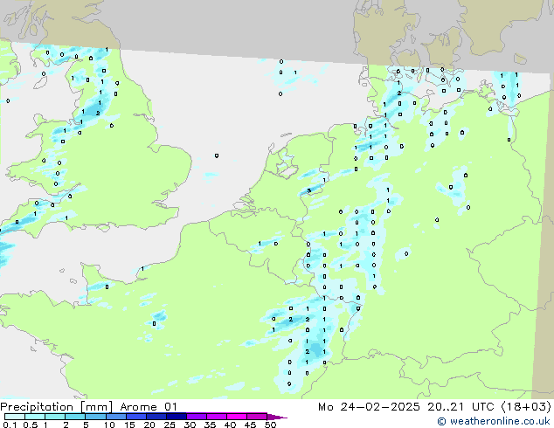
Task: Click the legend value '45'
Action: tap(250, 425)
